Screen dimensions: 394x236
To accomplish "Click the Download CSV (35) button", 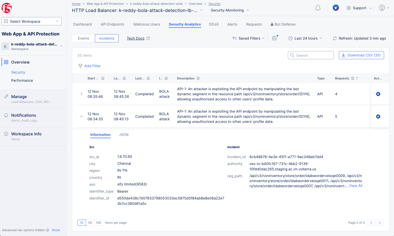I will pos(361,55).
